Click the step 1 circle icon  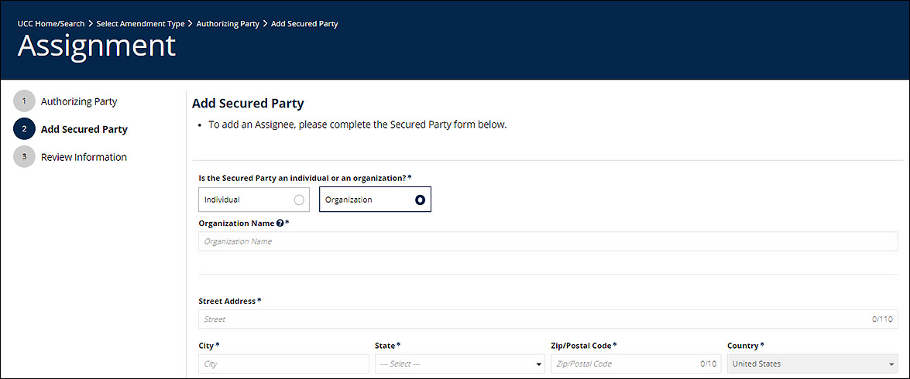[x=24, y=101]
